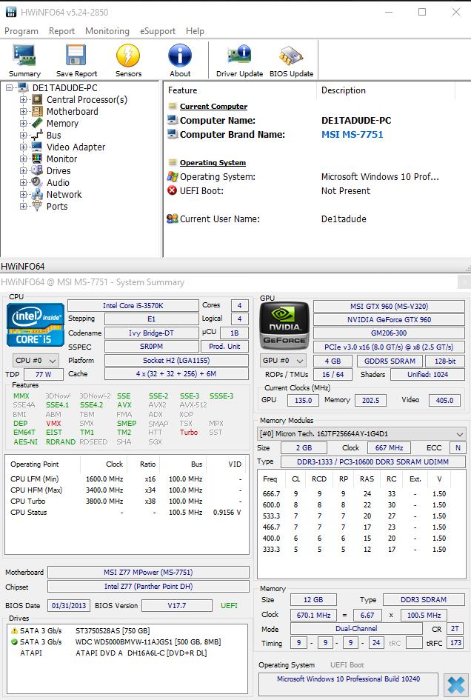Image resolution: width=471 pixels, height=700 pixels.
Task: Expand the Drives tree node
Action: [23, 170]
